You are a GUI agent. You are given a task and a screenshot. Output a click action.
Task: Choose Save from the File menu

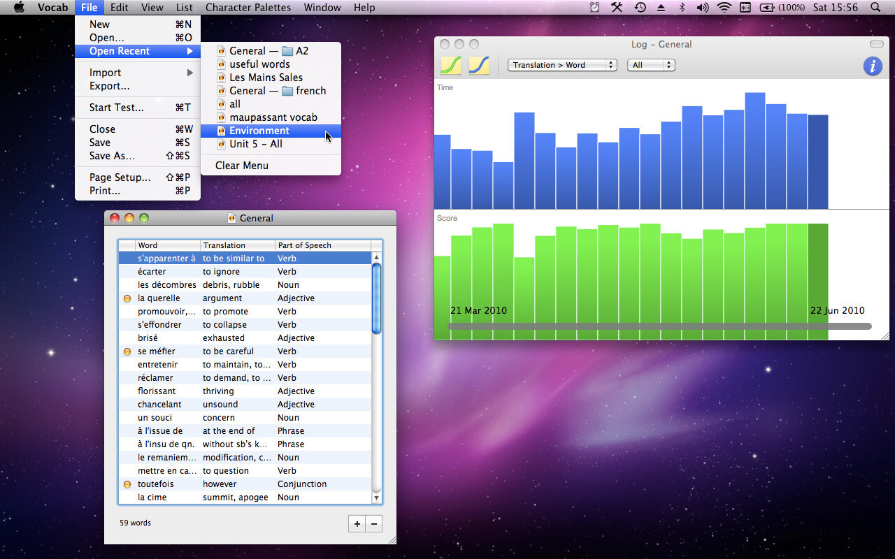click(138, 143)
